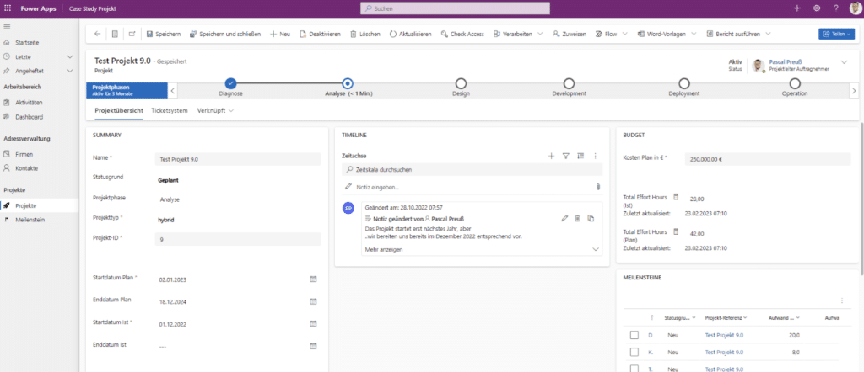The image size is (864, 372).
Task: Edit the Name field Test Projekt 9.0
Action: [x=237, y=159]
